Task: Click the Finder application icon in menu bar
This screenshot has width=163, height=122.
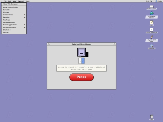Action: tap(156, 1)
